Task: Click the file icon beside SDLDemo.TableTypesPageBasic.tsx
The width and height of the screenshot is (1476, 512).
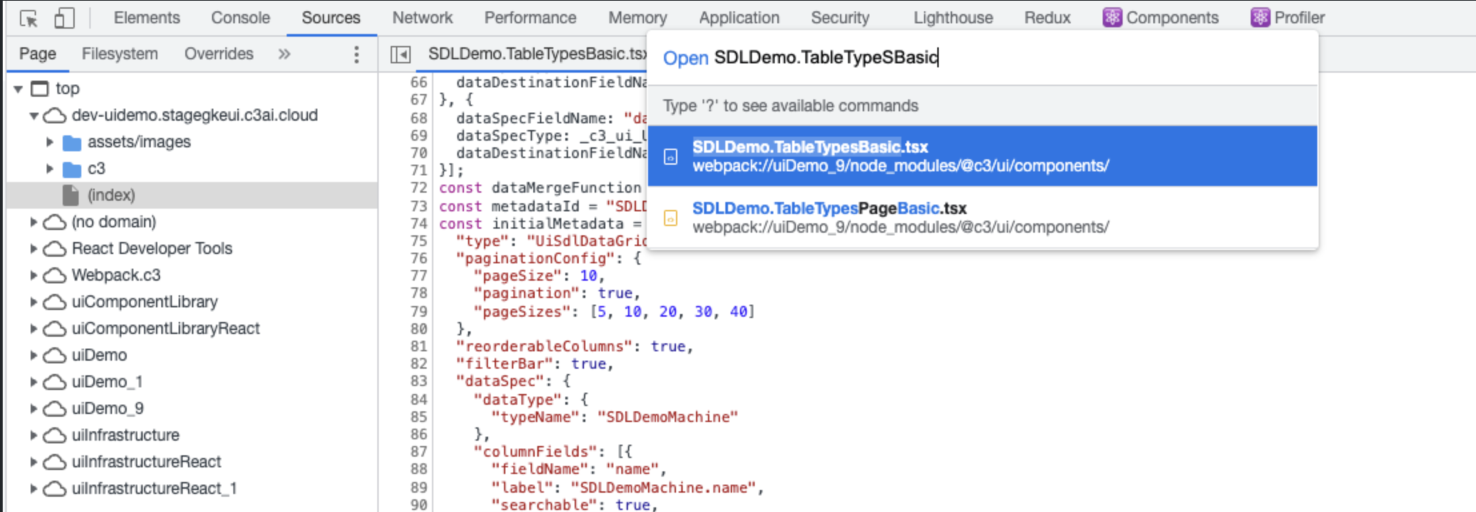Action: pos(671,218)
